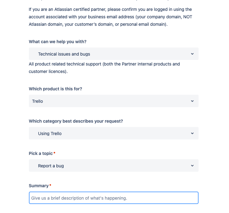229x213 pixels.
Task: Click the chevron on 'Using Trello' dropdown
Action: [x=192, y=134]
